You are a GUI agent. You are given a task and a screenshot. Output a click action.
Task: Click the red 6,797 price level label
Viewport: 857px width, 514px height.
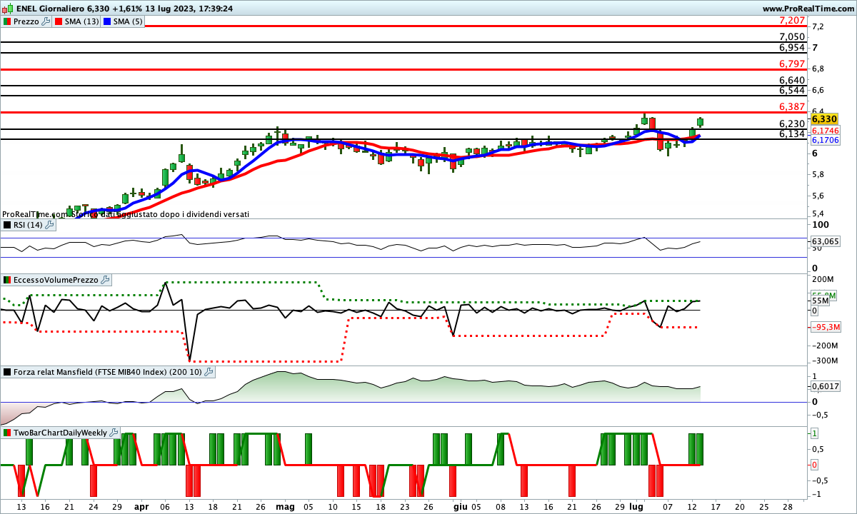pyautogui.click(x=792, y=64)
